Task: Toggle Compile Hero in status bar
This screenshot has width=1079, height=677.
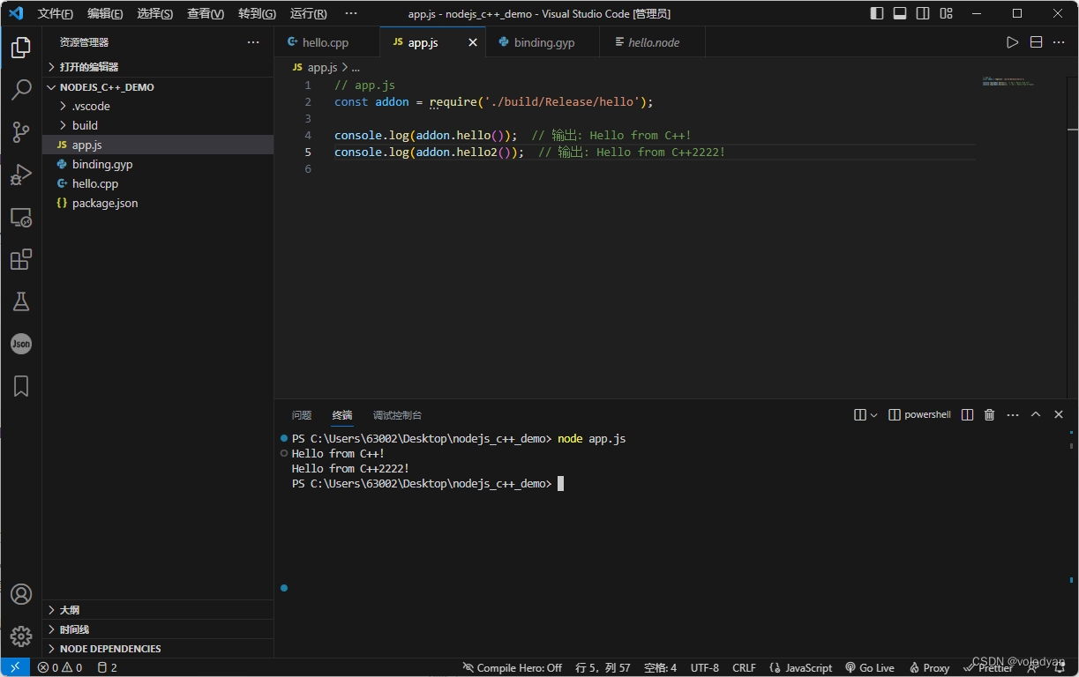Action: (513, 668)
